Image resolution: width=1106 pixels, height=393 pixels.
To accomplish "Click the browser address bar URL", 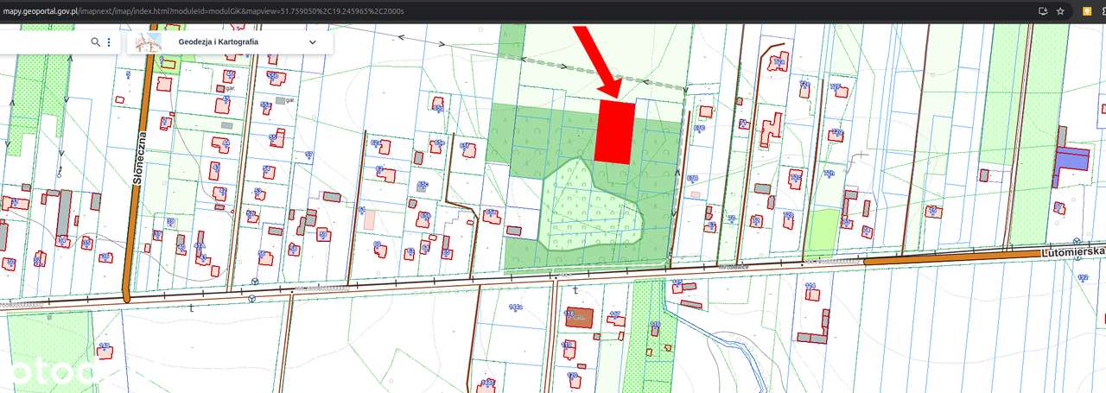I will 203,11.
